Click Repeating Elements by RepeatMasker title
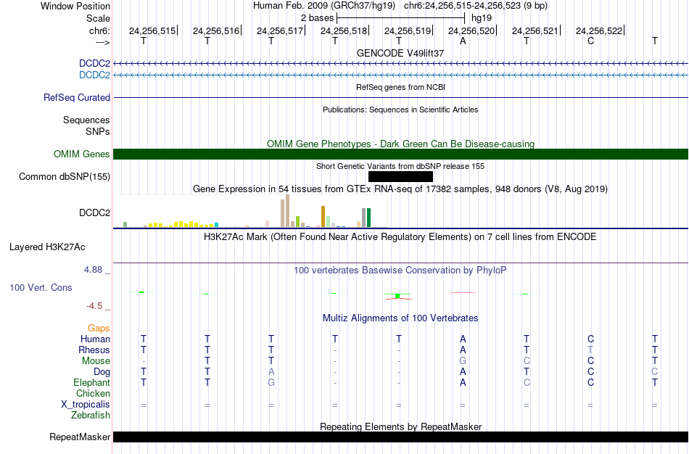 [400, 426]
